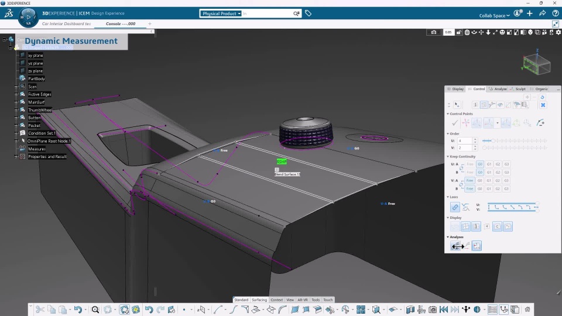Click the zoom magnifier icon in bottom toolbar
Viewport: 562px width, 316px height.
point(95,310)
